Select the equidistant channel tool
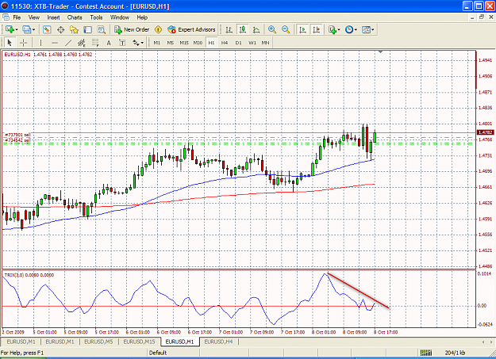The height and width of the screenshot is (359, 496). (82, 43)
